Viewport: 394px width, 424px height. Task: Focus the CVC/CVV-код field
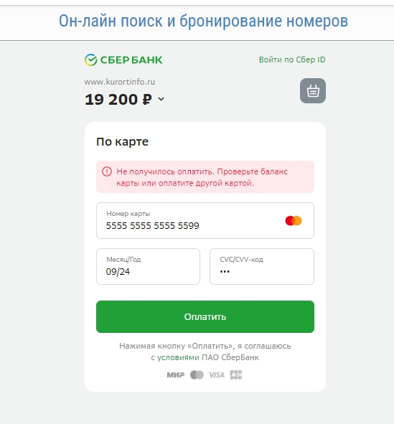coord(262,267)
